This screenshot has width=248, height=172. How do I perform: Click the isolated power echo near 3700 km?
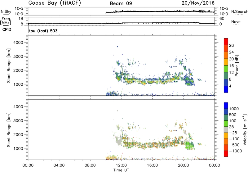pyautogui.click(x=117, y=46)
